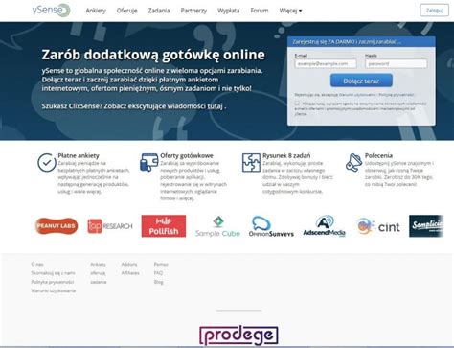
Task: Open the Blog footer link
Action: click(x=159, y=282)
